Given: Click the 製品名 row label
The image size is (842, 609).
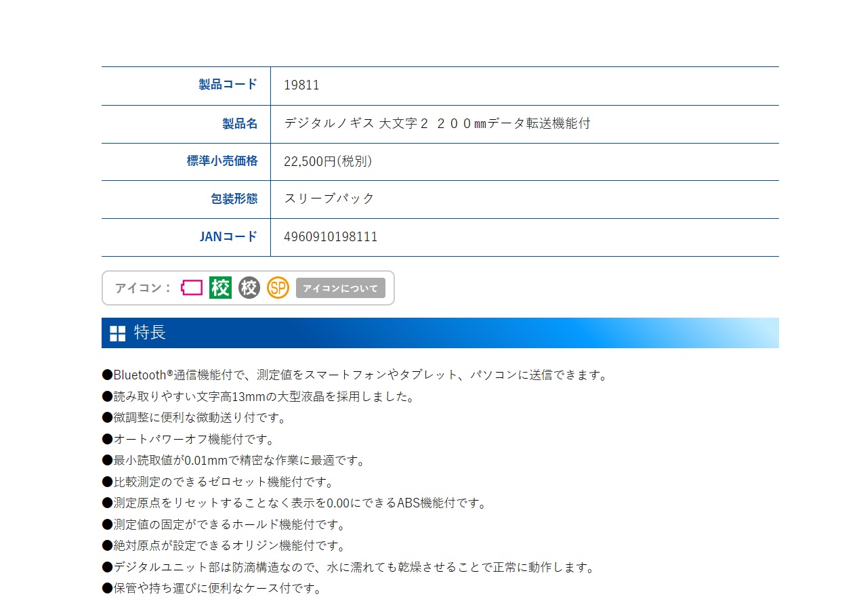Looking at the screenshot, I should [240, 123].
